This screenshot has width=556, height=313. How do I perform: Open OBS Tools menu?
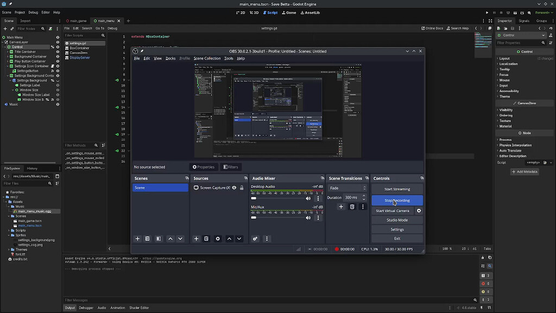(229, 59)
